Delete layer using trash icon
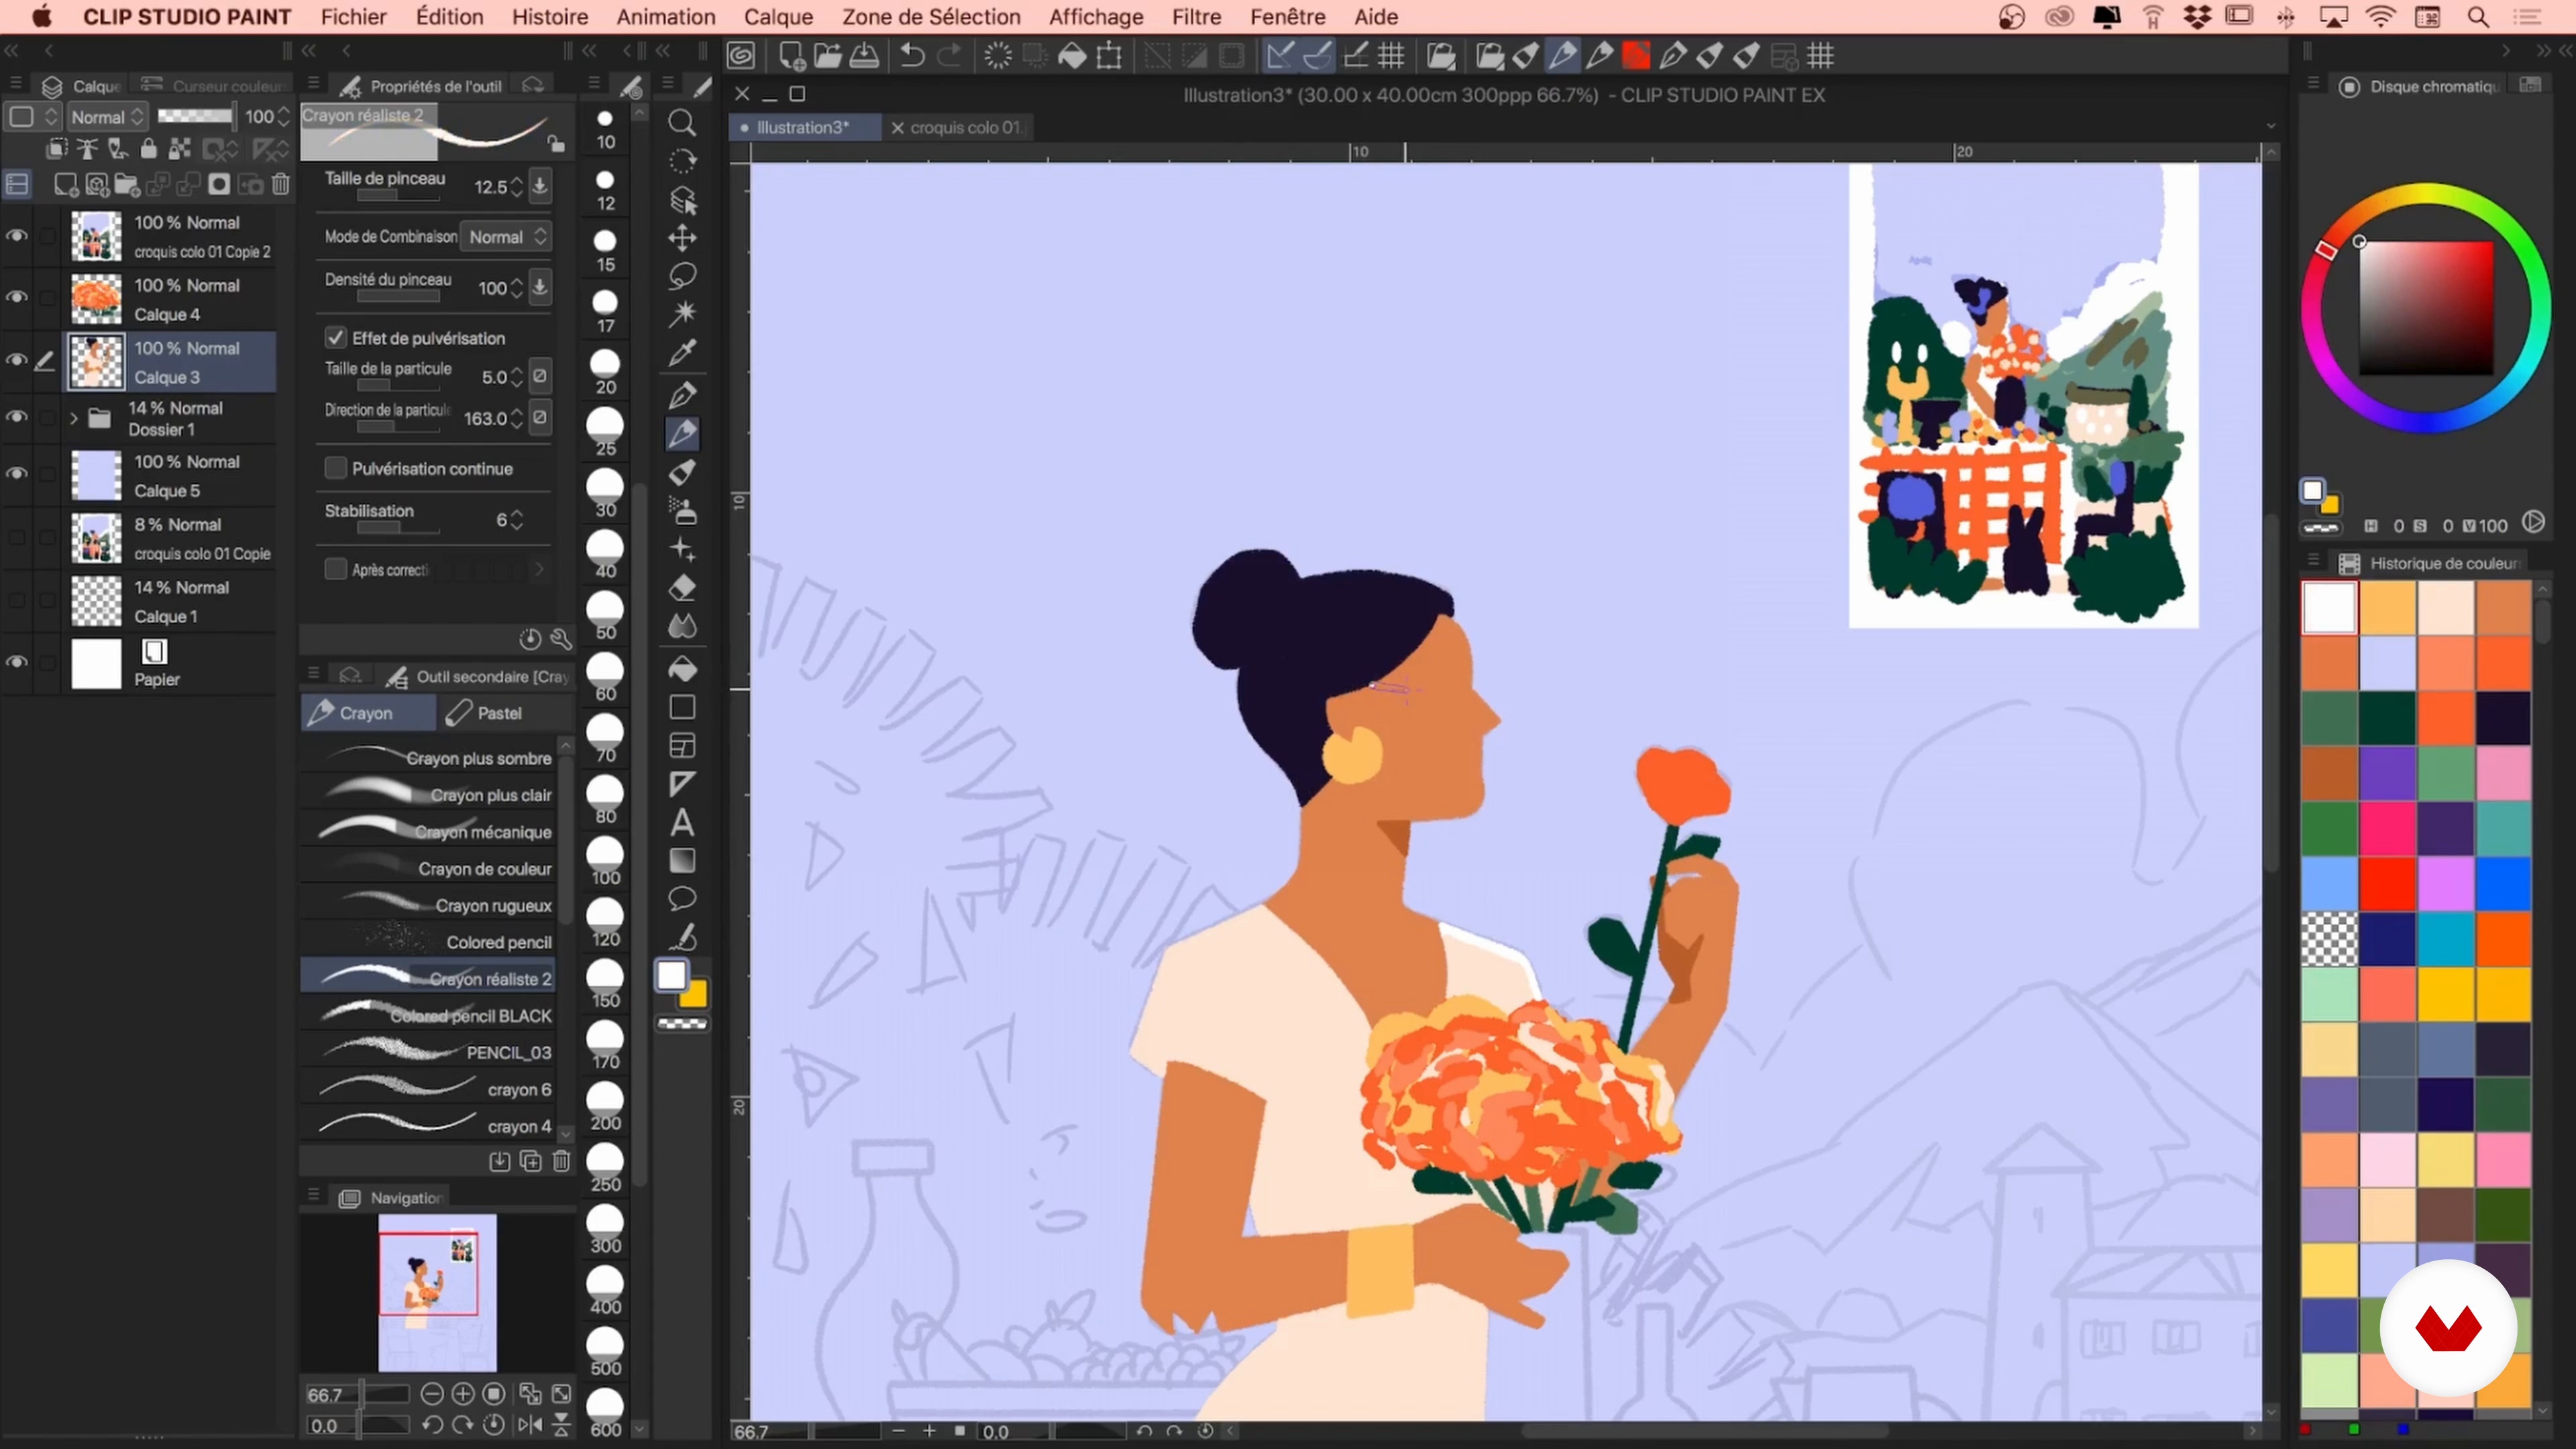Viewport: 2576px width, 1449px height. pos(281,184)
